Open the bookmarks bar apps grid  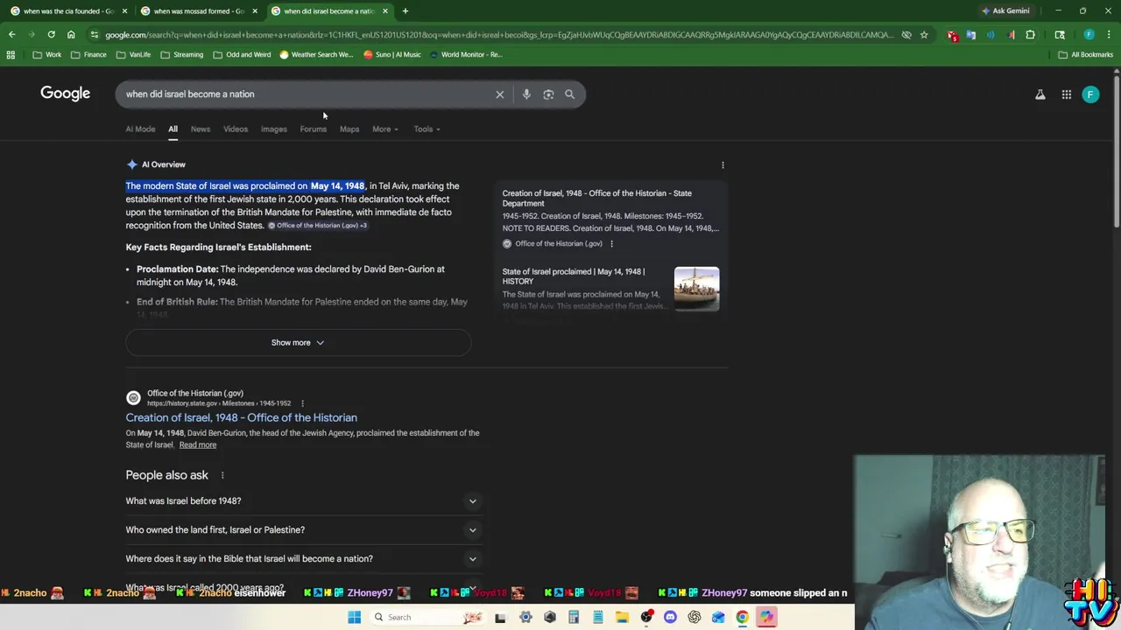[x=11, y=54]
